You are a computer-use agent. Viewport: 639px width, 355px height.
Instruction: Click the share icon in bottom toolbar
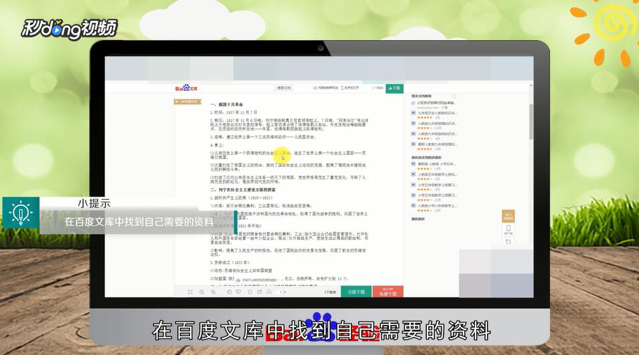point(259,292)
